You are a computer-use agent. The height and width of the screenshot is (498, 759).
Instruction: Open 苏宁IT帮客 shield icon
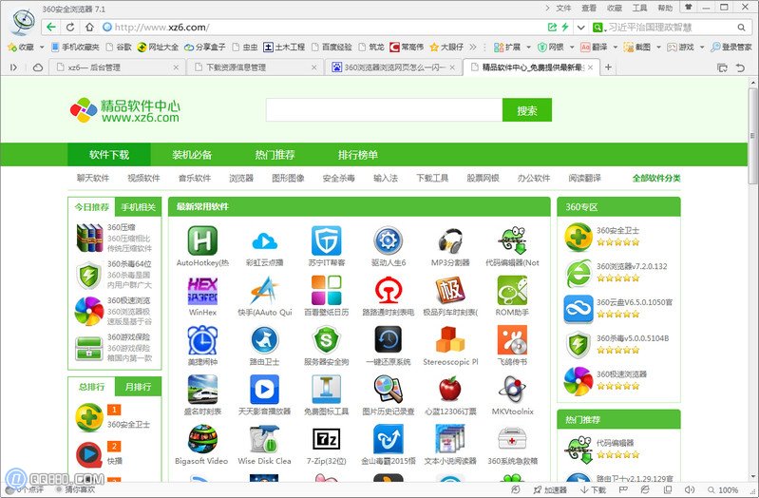coord(326,240)
